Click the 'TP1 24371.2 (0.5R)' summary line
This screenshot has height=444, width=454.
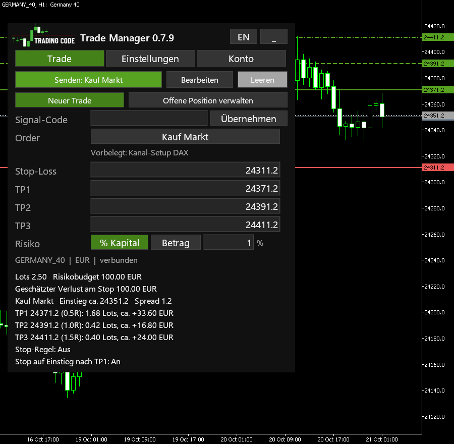(x=94, y=313)
